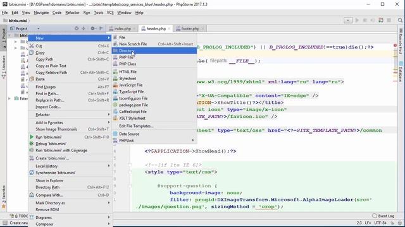Select Find Usages
Screen dimensions: 405x227
point(70,87)
